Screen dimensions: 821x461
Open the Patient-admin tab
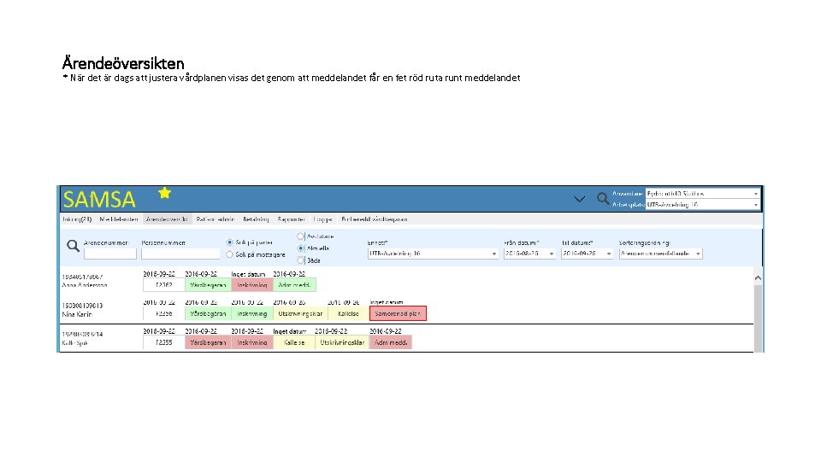216,219
